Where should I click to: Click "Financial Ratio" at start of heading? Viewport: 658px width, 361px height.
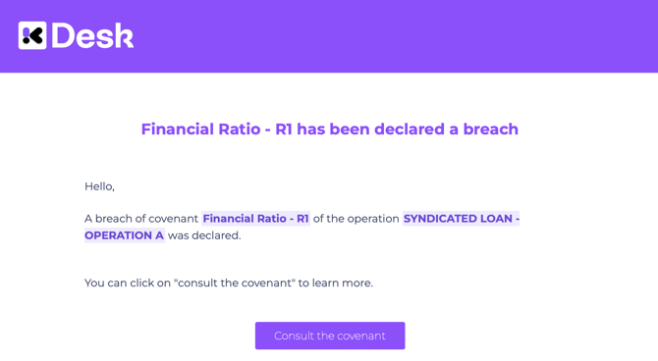(x=200, y=129)
